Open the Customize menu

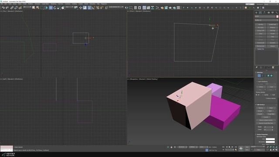coord(68,4)
